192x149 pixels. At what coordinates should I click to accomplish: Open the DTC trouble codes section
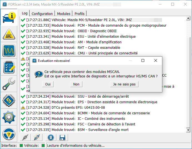tap(9, 34)
